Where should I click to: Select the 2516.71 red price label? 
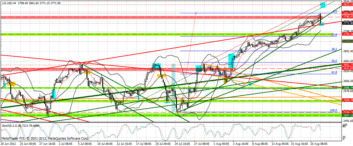348,112
